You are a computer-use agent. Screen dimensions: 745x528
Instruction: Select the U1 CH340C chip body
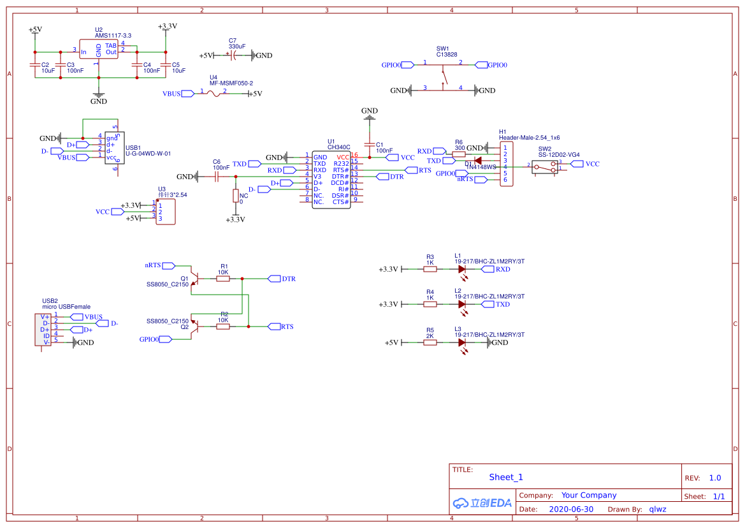[x=331, y=180]
